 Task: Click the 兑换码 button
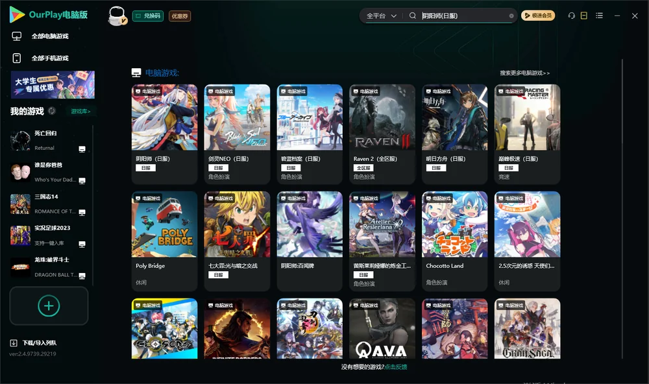pos(148,16)
